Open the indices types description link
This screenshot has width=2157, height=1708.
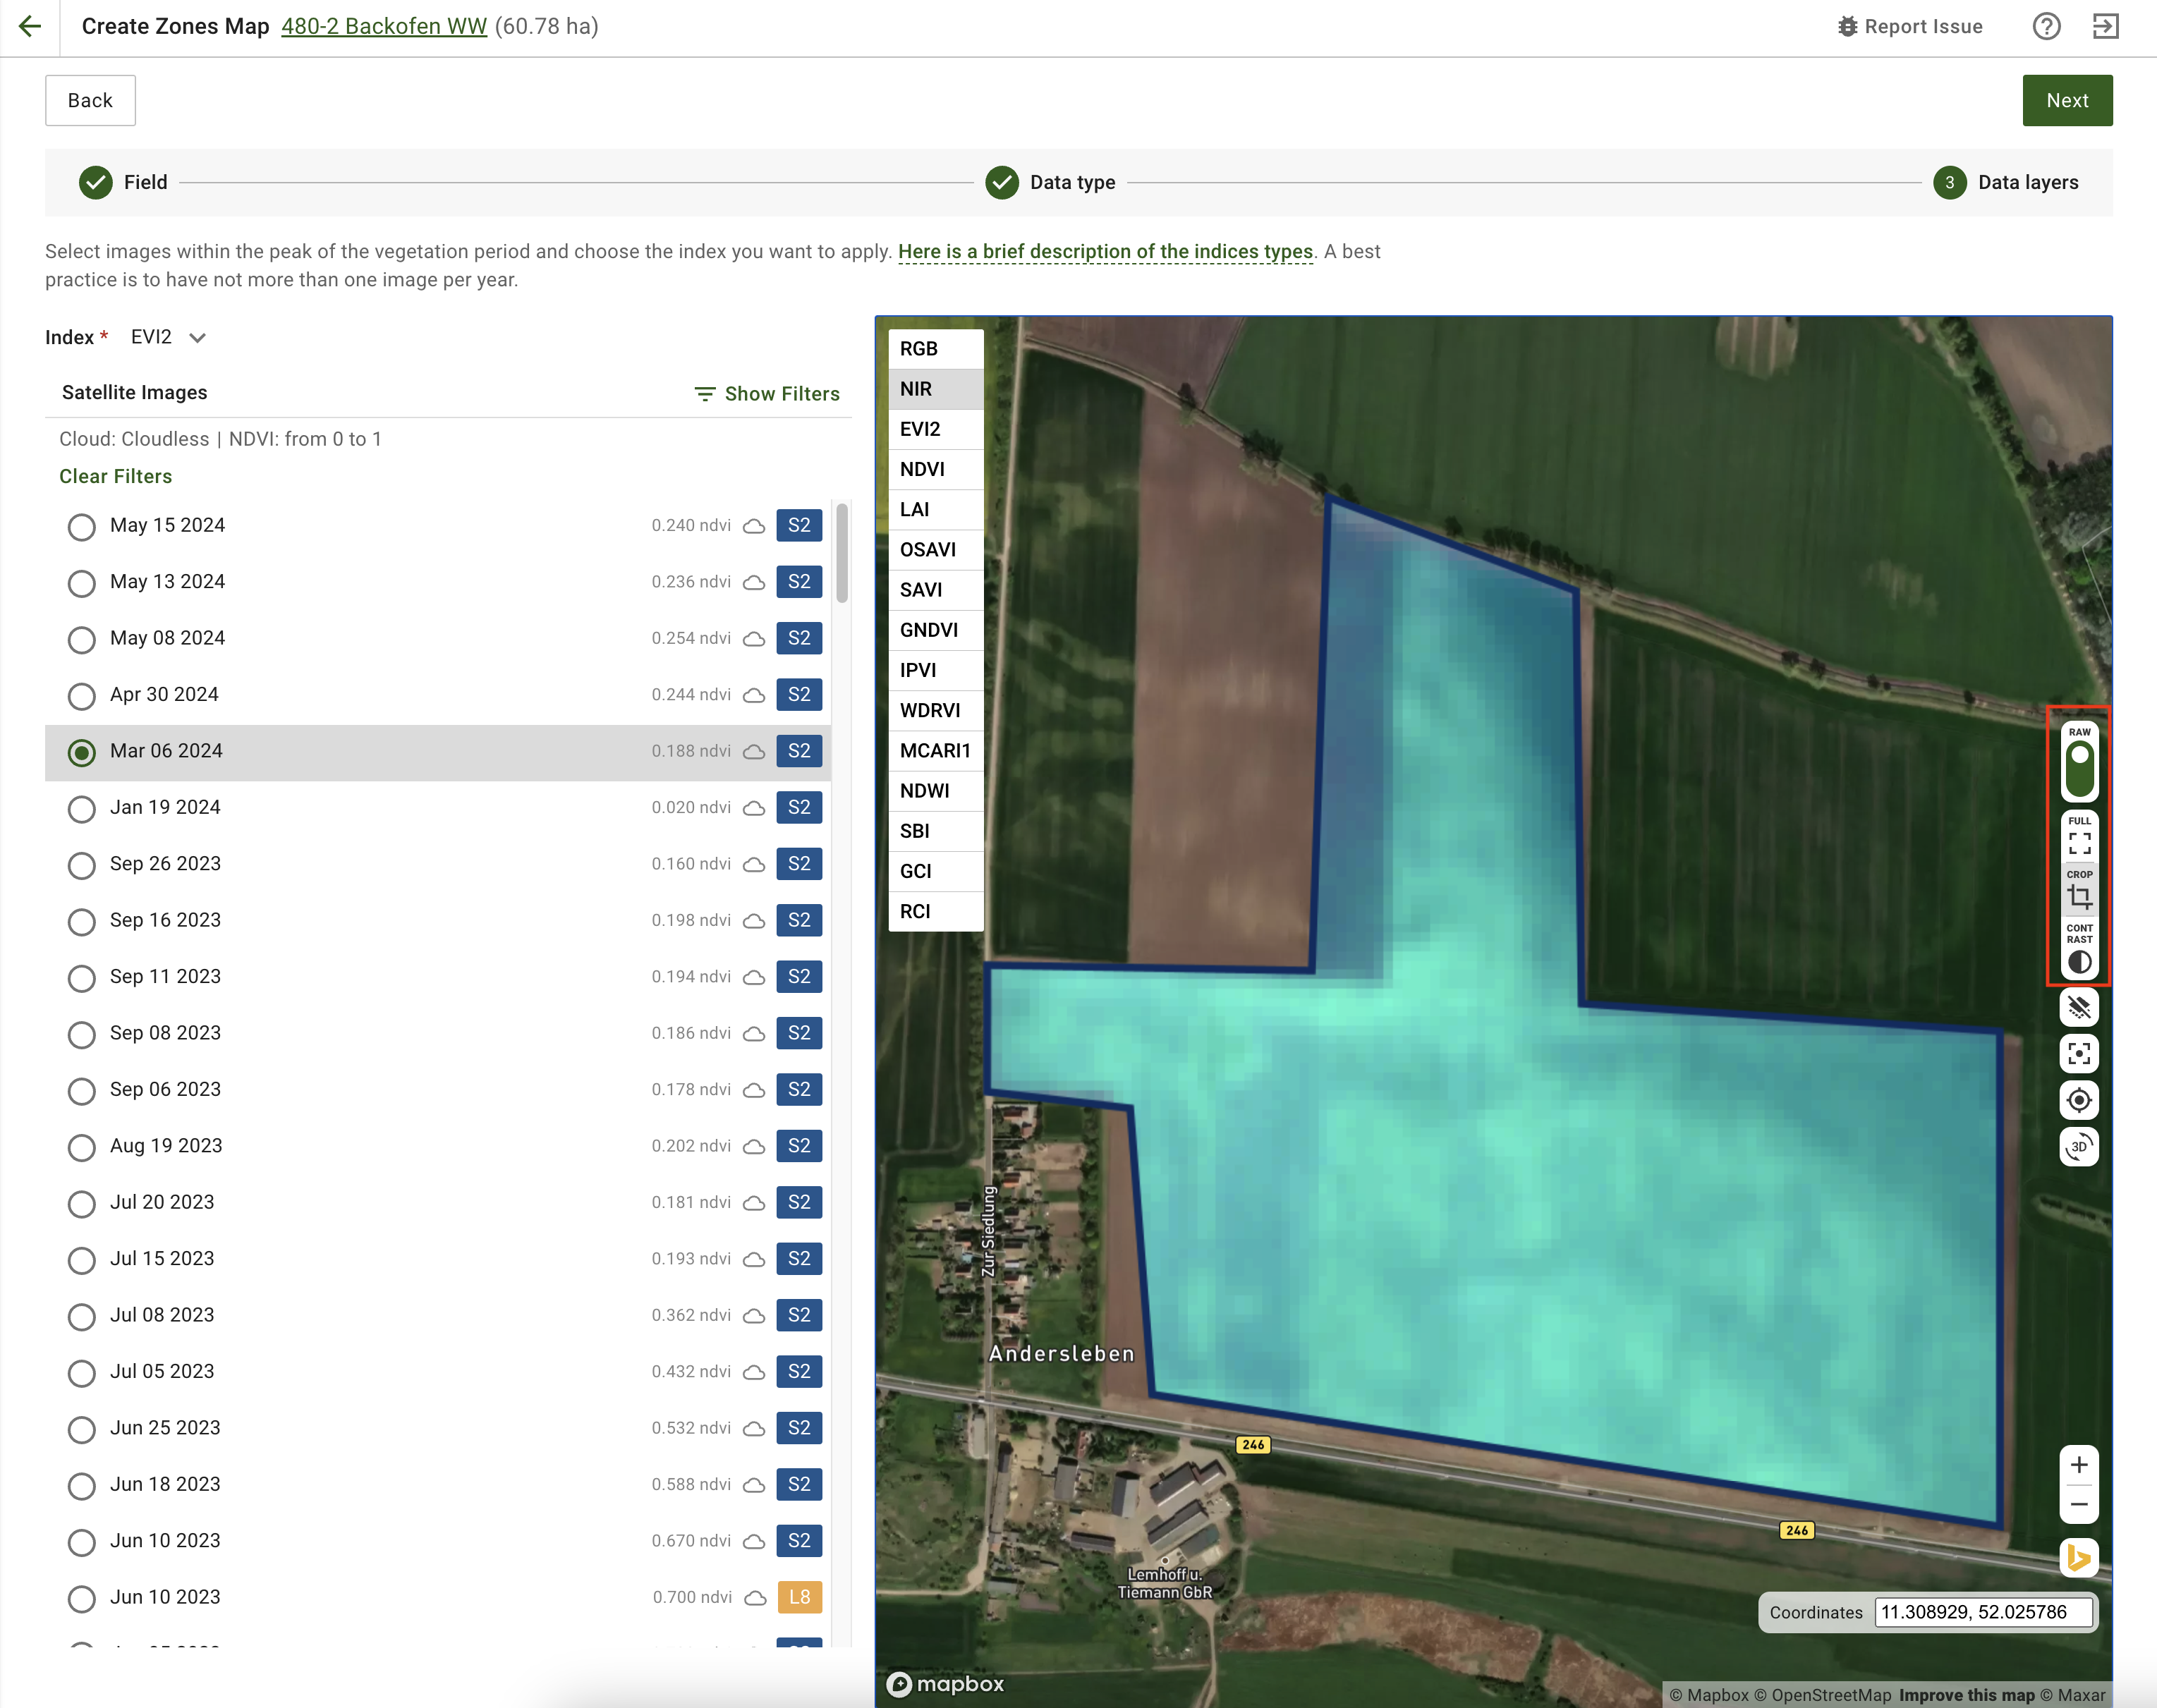(1105, 252)
